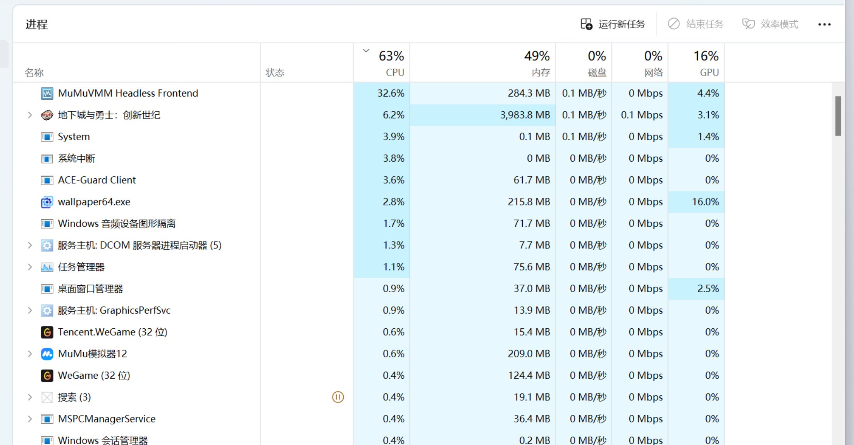Expand the 地下城与勇士 process group
This screenshot has width=854, height=445.
coord(30,115)
